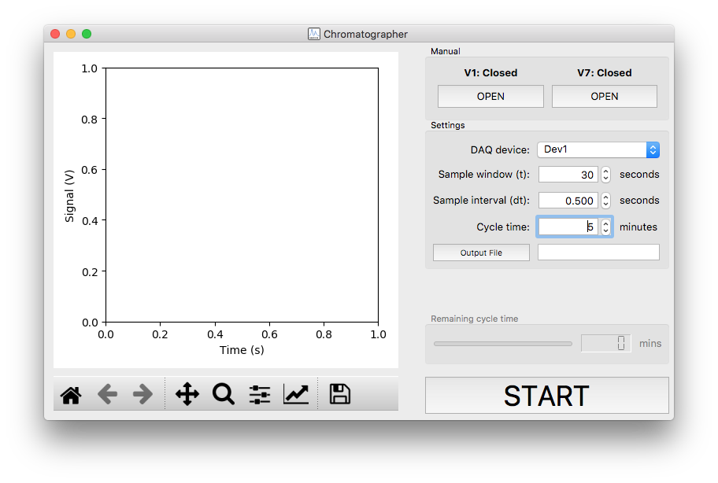Viewport: 718px width, 483px height.
Task: Open valve V7
Action: (605, 97)
